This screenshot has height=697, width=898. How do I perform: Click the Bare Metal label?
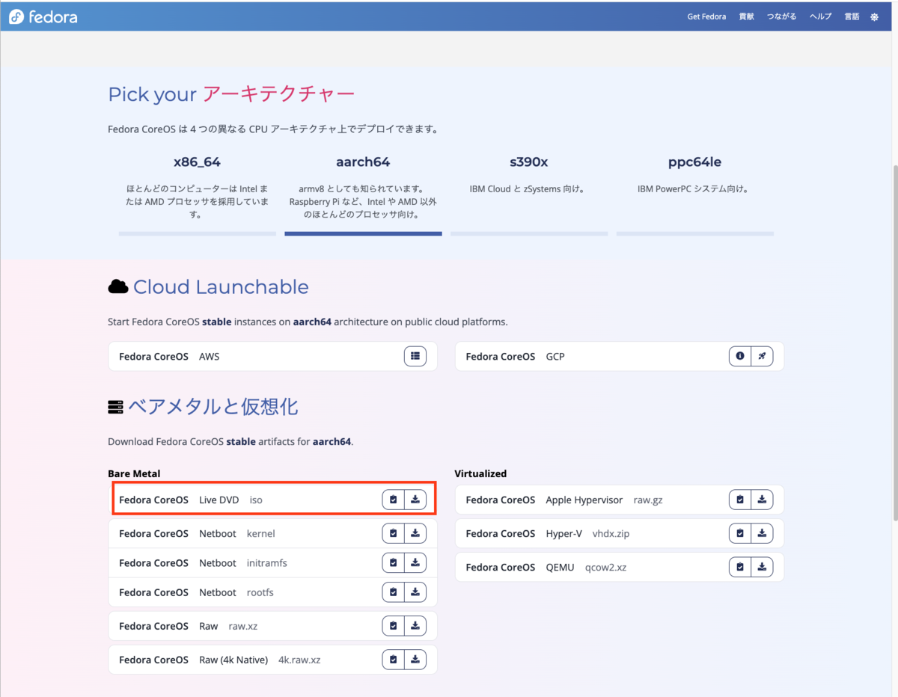coord(134,473)
